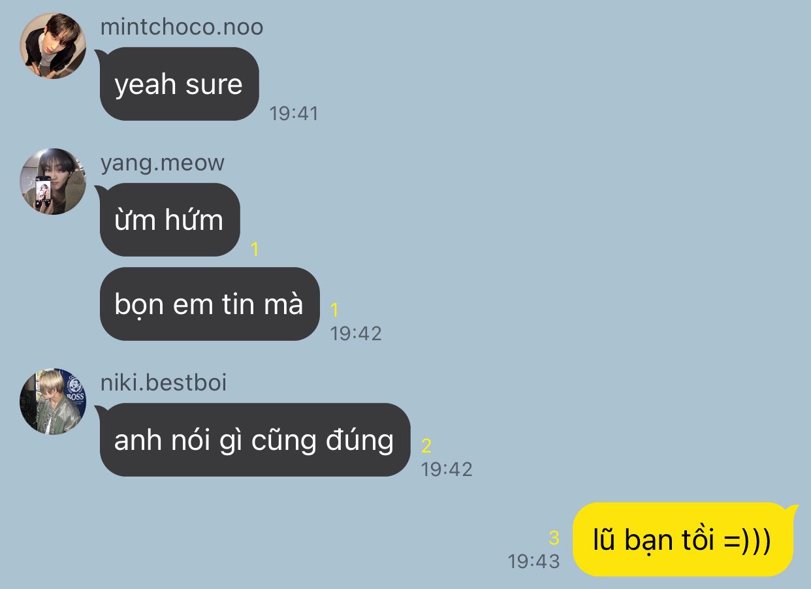Click unread count 2 beside niki.bestboi's message
Viewport: 811px width, 589px height.
click(x=426, y=446)
